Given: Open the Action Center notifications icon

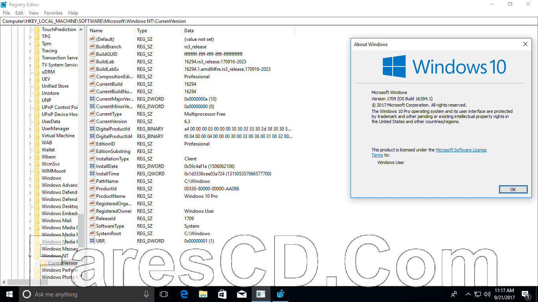Looking at the screenshot, I should pyautogui.click(x=525, y=294).
